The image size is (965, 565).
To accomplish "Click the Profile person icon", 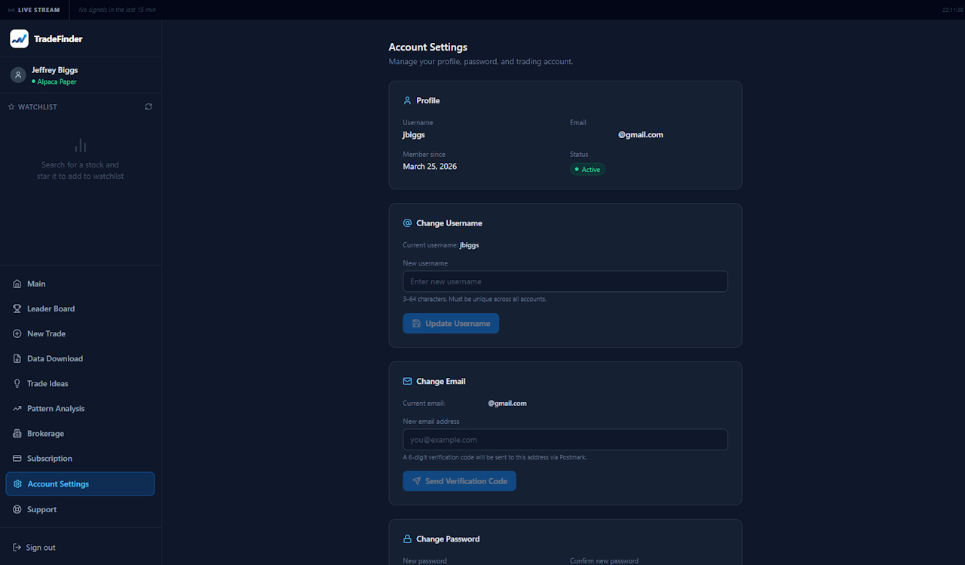I will [408, 100].
